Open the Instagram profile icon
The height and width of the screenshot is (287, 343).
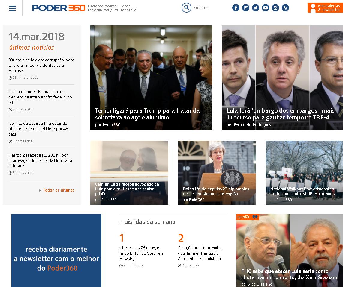click(275, 8)
